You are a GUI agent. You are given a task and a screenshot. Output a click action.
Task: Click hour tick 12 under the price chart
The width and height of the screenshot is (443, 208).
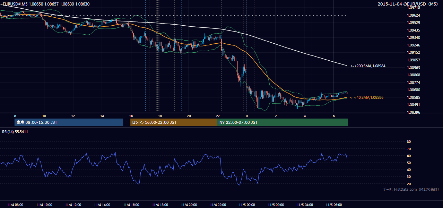73,115
